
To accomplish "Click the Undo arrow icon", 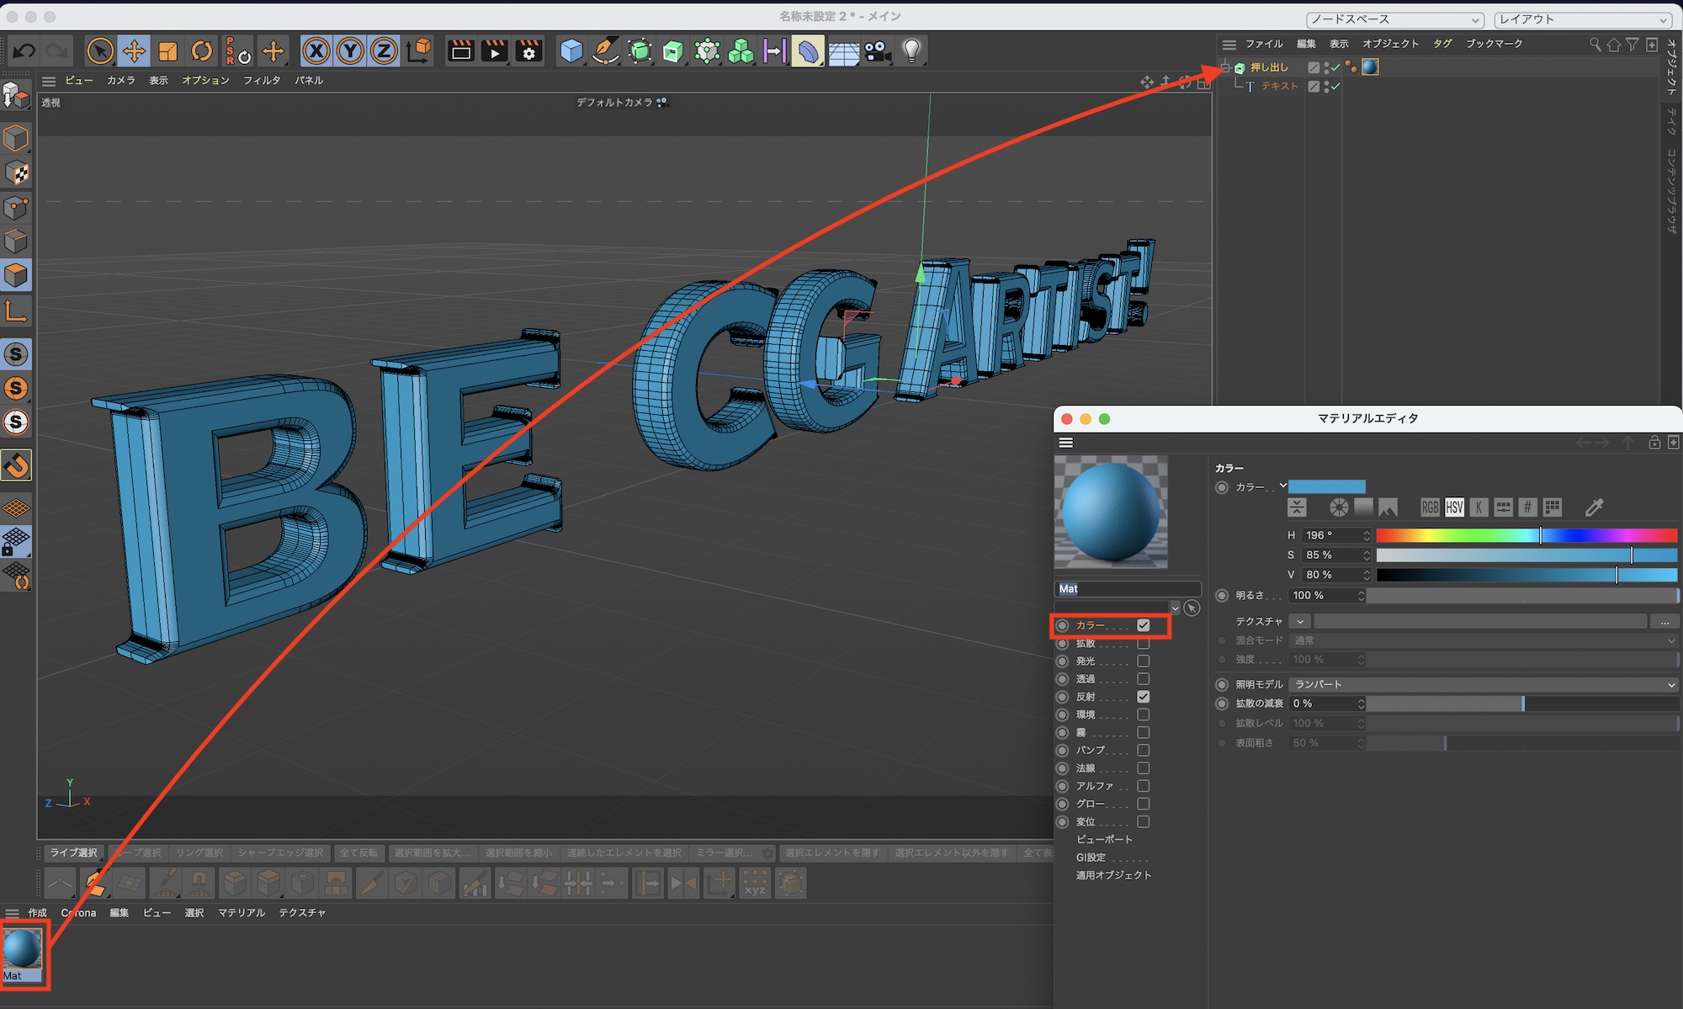I will click(24, 51).
